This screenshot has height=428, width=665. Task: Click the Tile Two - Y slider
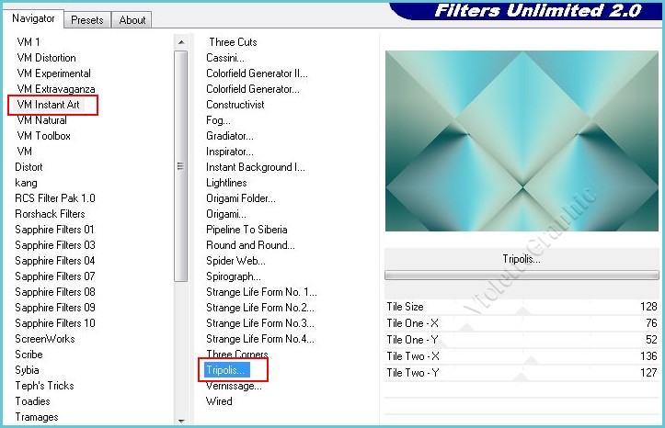[522, 373]
